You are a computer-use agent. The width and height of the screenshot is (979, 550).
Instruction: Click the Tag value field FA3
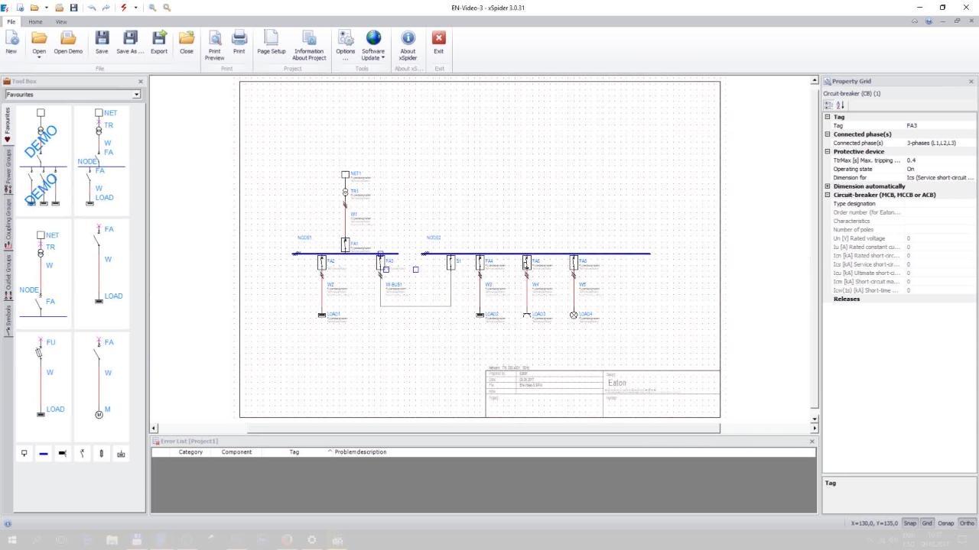point(939,126)
